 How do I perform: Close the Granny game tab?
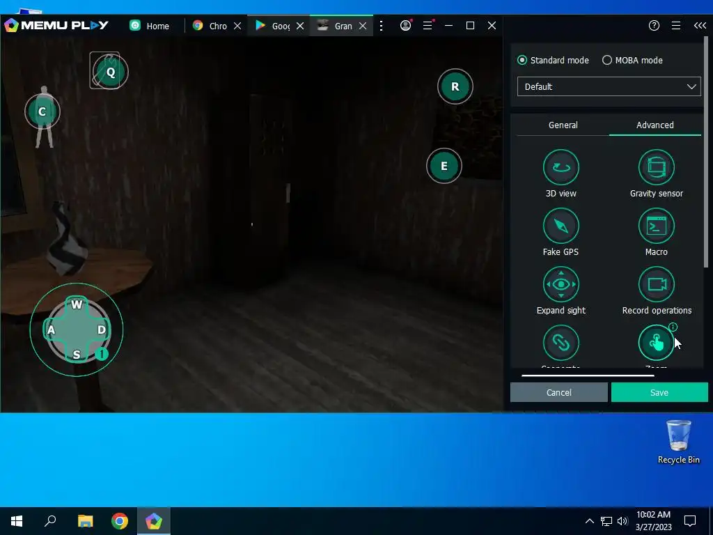[x=363, y=26]
